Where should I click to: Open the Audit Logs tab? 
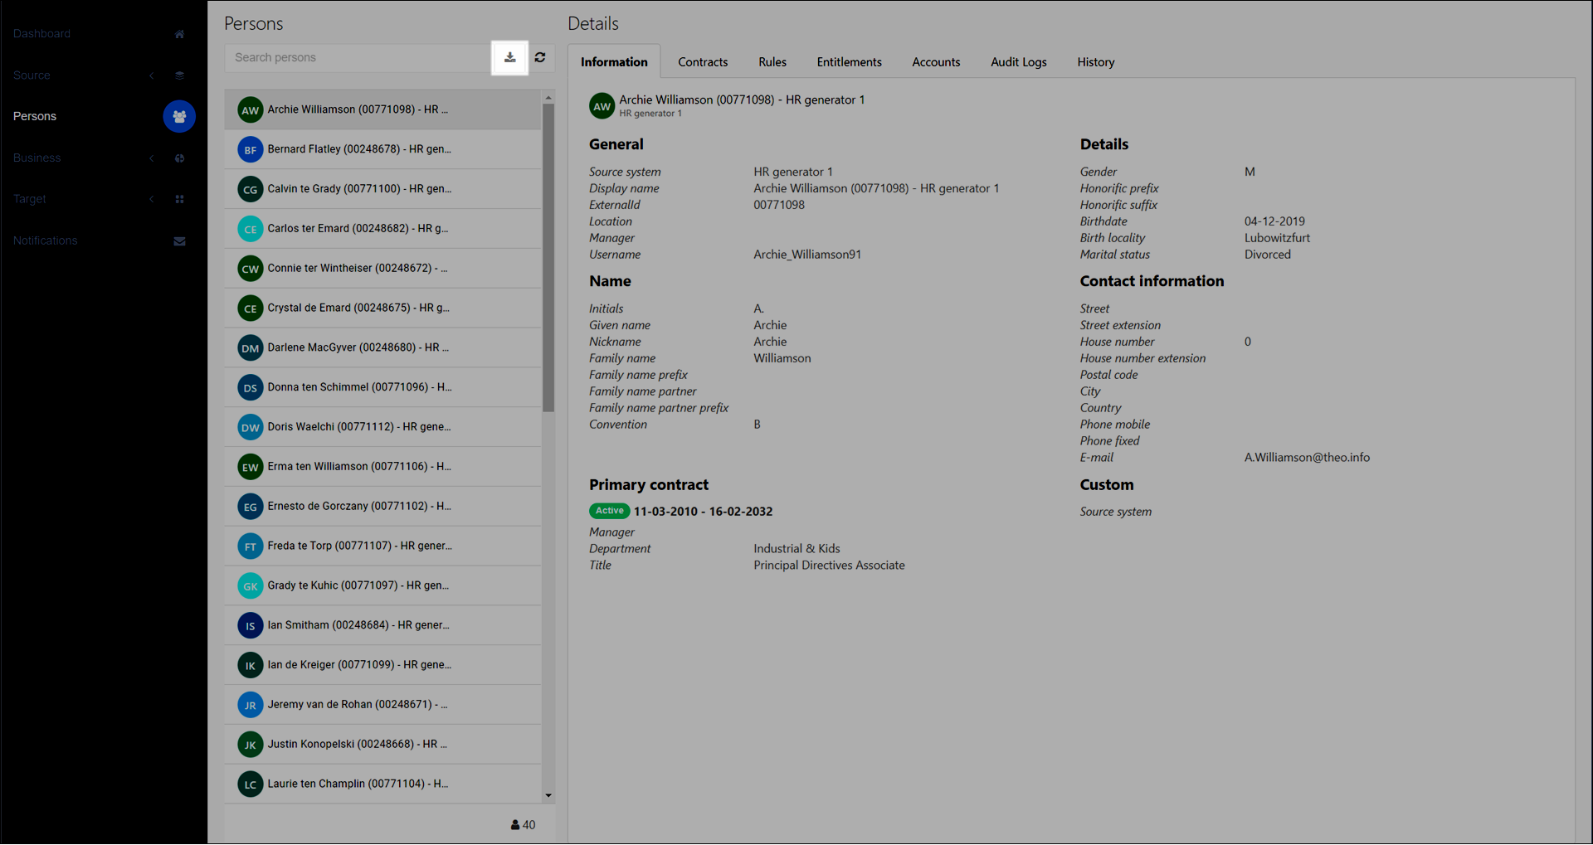pos(1019,62)
